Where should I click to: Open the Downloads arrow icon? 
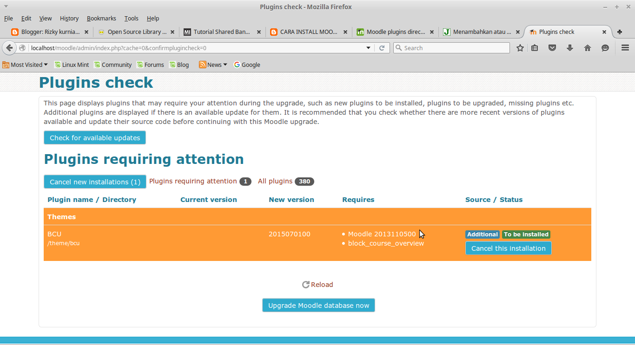[x=570, y=48]
